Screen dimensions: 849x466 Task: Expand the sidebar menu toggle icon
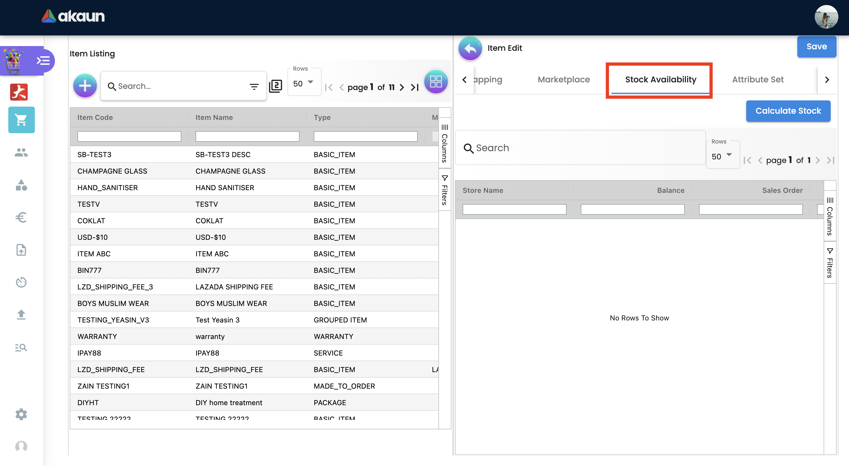point(43,61)
